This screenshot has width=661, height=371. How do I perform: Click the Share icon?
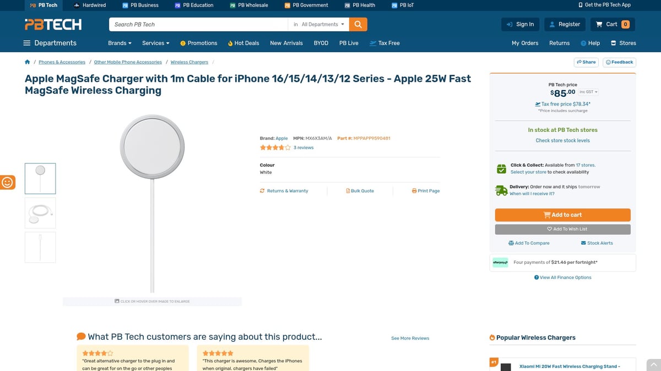coord(586,62)
